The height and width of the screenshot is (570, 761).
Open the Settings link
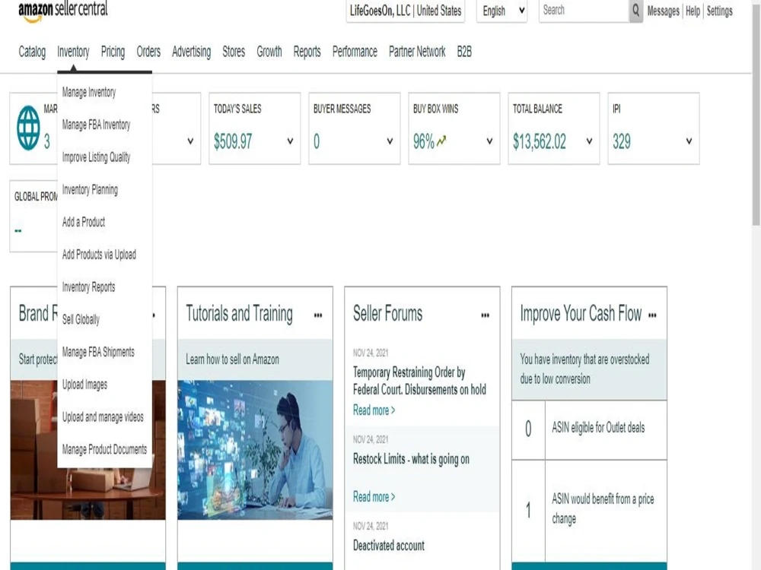tap(719, 11)
